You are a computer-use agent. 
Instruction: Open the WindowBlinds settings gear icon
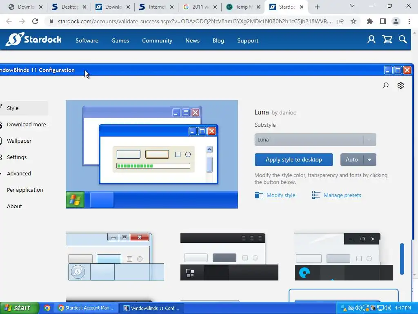400,85
